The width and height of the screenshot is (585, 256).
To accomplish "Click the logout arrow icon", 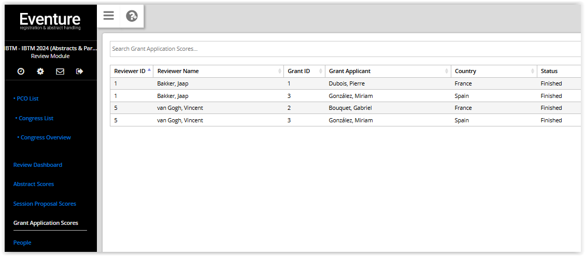I will 79,72.
